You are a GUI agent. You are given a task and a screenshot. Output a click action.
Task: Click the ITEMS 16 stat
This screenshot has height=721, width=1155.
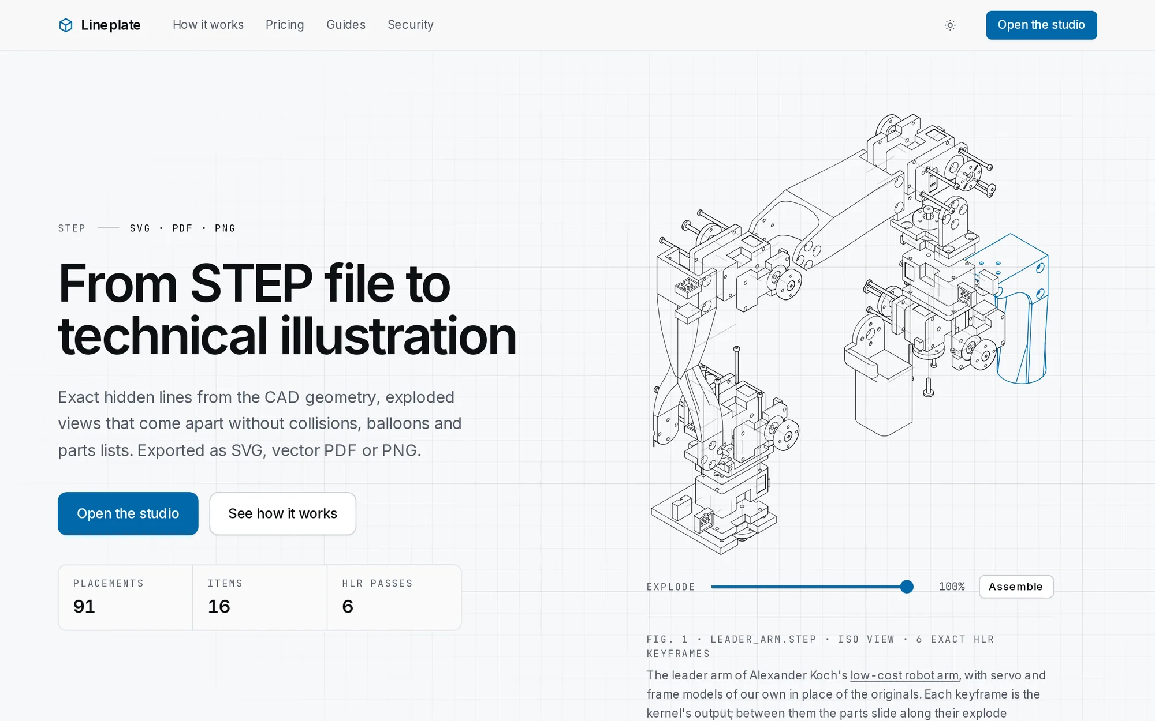pyautogui.click(x=260, y=597)
